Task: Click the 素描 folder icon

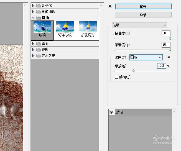Action: 38,43
